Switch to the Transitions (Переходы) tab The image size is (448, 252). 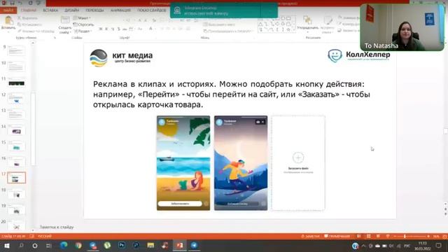click(x=95, y=10)
